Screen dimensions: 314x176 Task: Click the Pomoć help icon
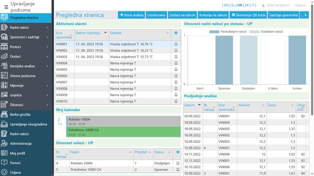coord(4,163)
